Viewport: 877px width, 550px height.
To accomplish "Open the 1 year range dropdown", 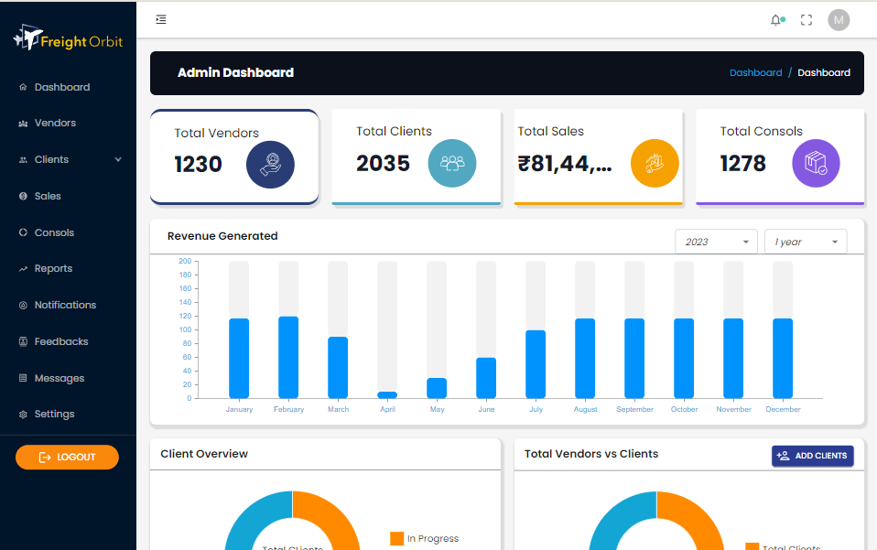I will tap(806, 242).
